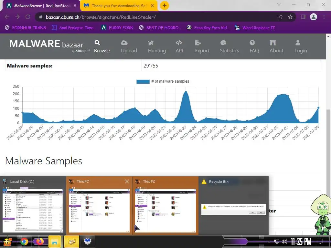Open the About page
The width and height of the screenshot is (331, 248).
click(276, 46)
